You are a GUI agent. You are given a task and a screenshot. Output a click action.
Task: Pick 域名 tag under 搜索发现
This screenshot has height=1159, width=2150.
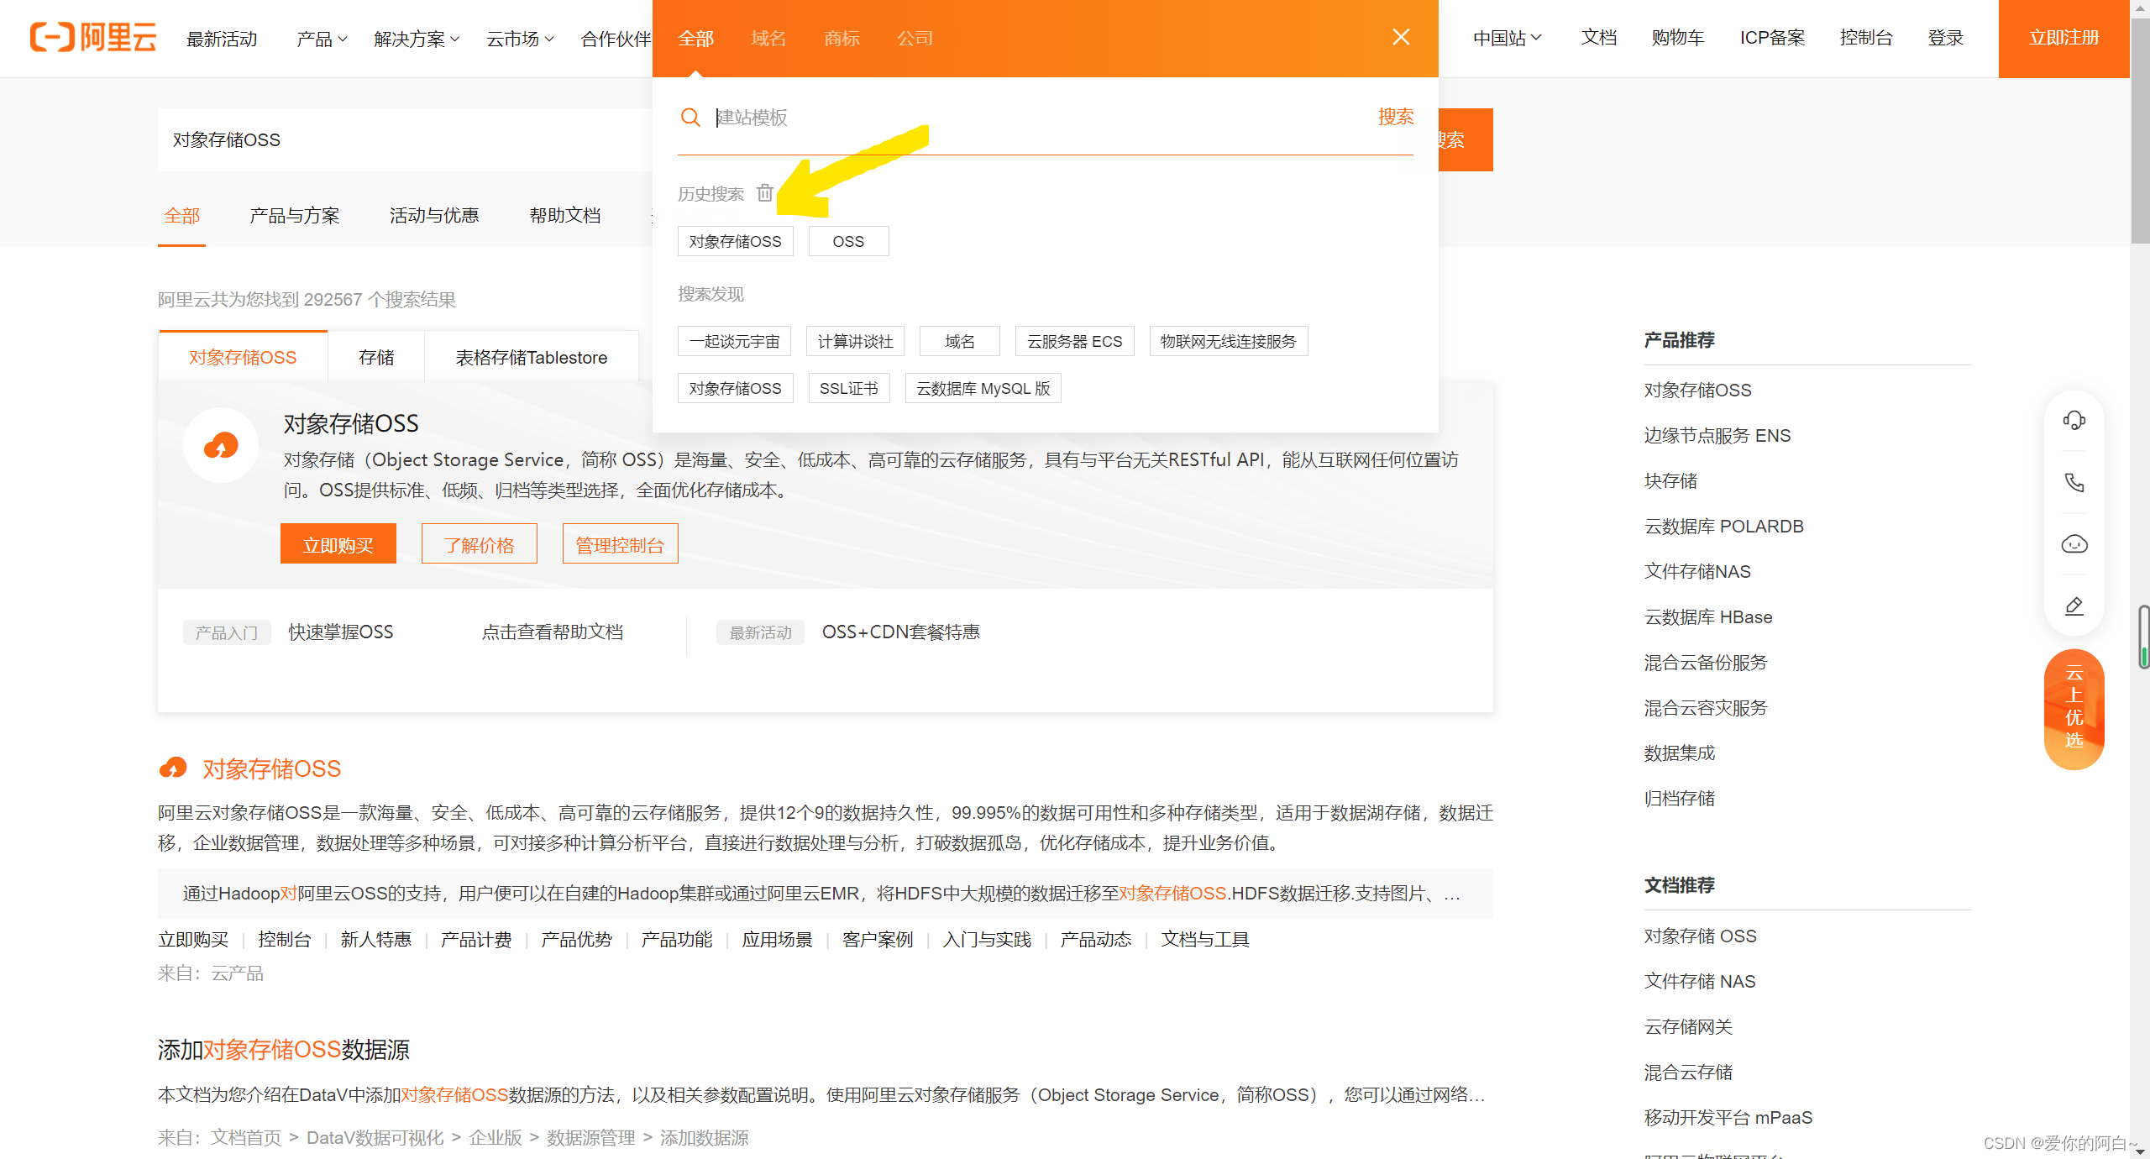(960, 341)
